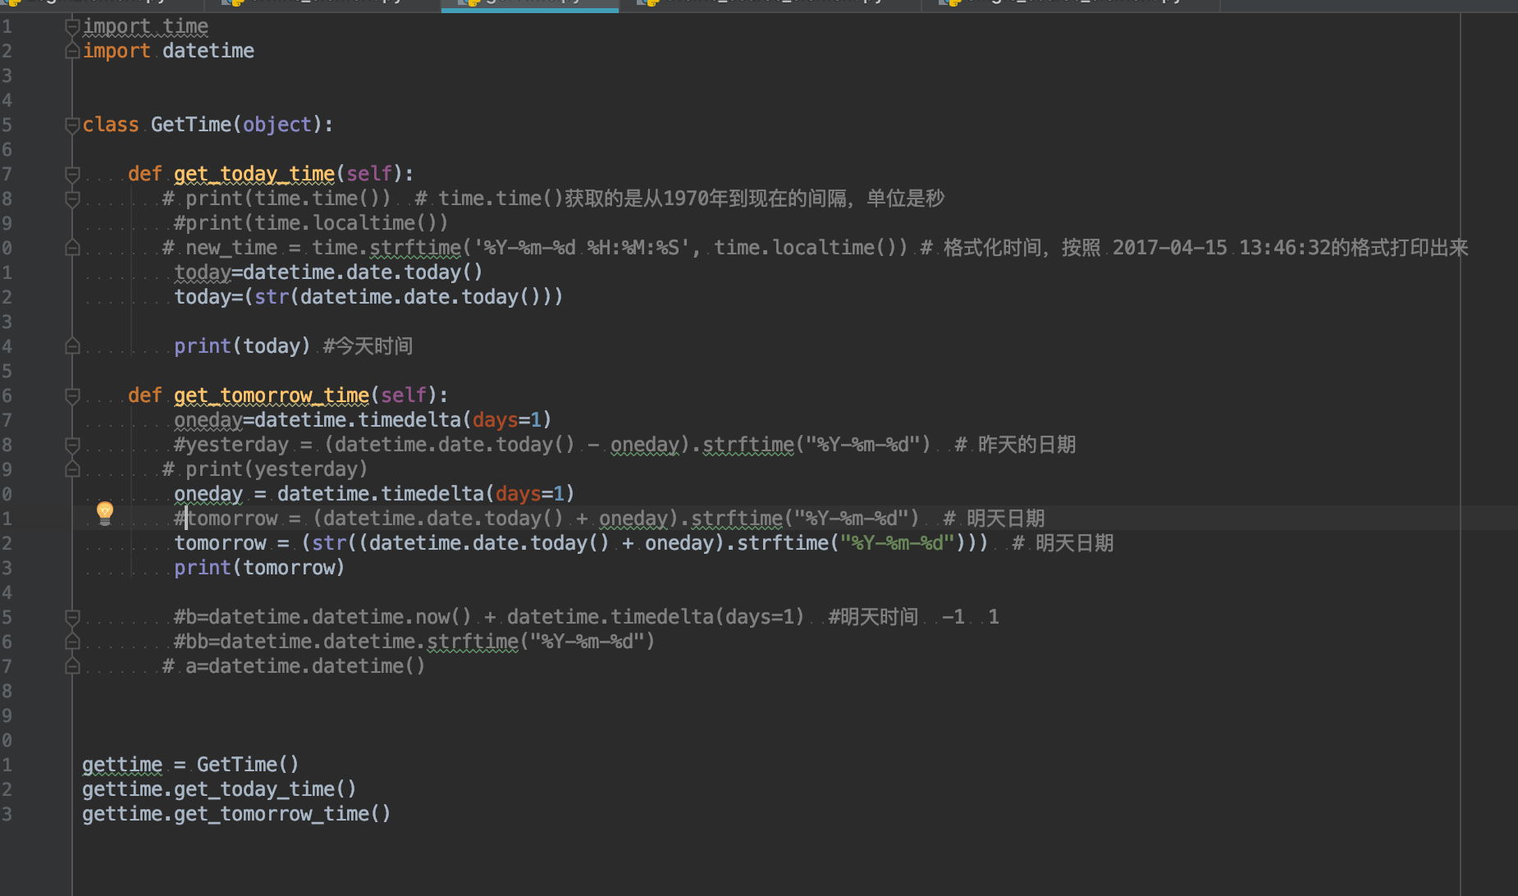1518x896 pixels.
Task: Collapse the fold marker beside 'import time'
Action: 72,27
